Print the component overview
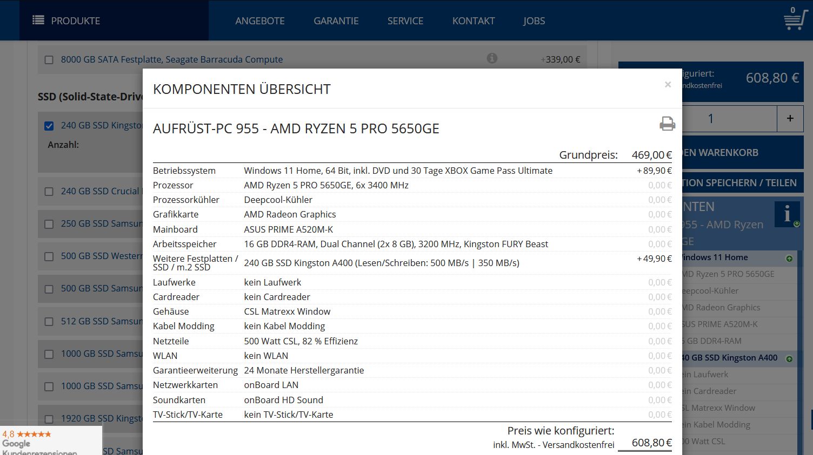Image resolution: width=813 pixels, height=455 pixels. [667, 124]
